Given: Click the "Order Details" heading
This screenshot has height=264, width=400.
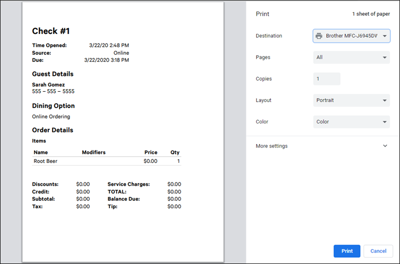Looking at the screenshot, I should click(52, 130).
